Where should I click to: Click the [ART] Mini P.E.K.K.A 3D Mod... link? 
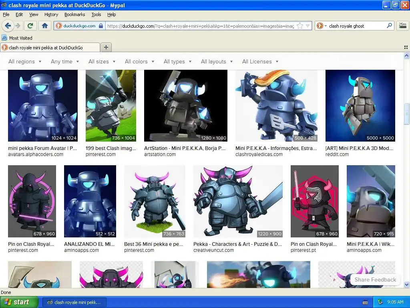point(359,148)
